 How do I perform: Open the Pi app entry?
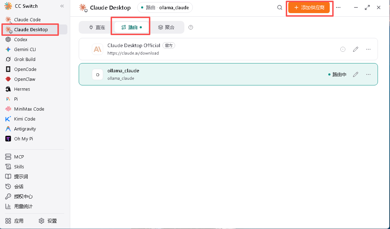click(16, 99)
